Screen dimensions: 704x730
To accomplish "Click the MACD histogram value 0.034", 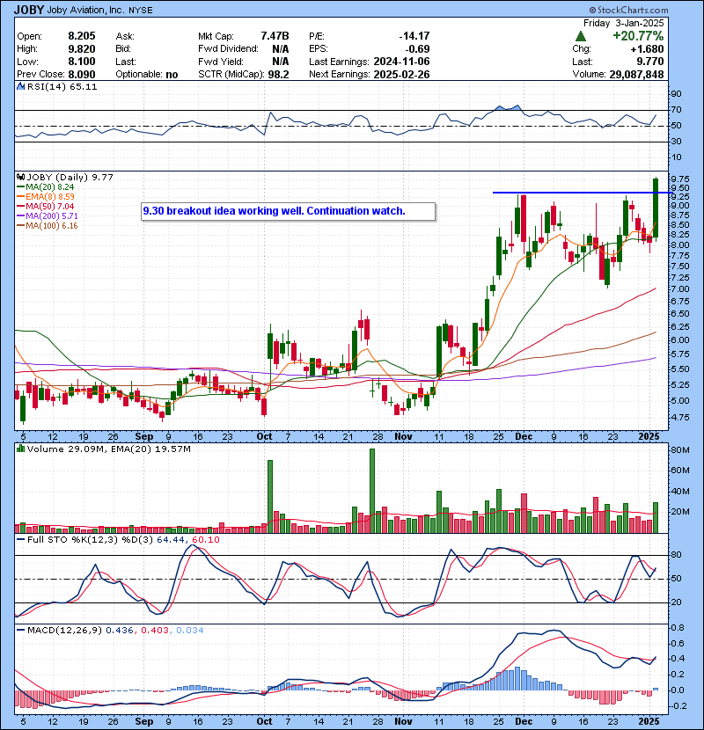I will [189, 631].
